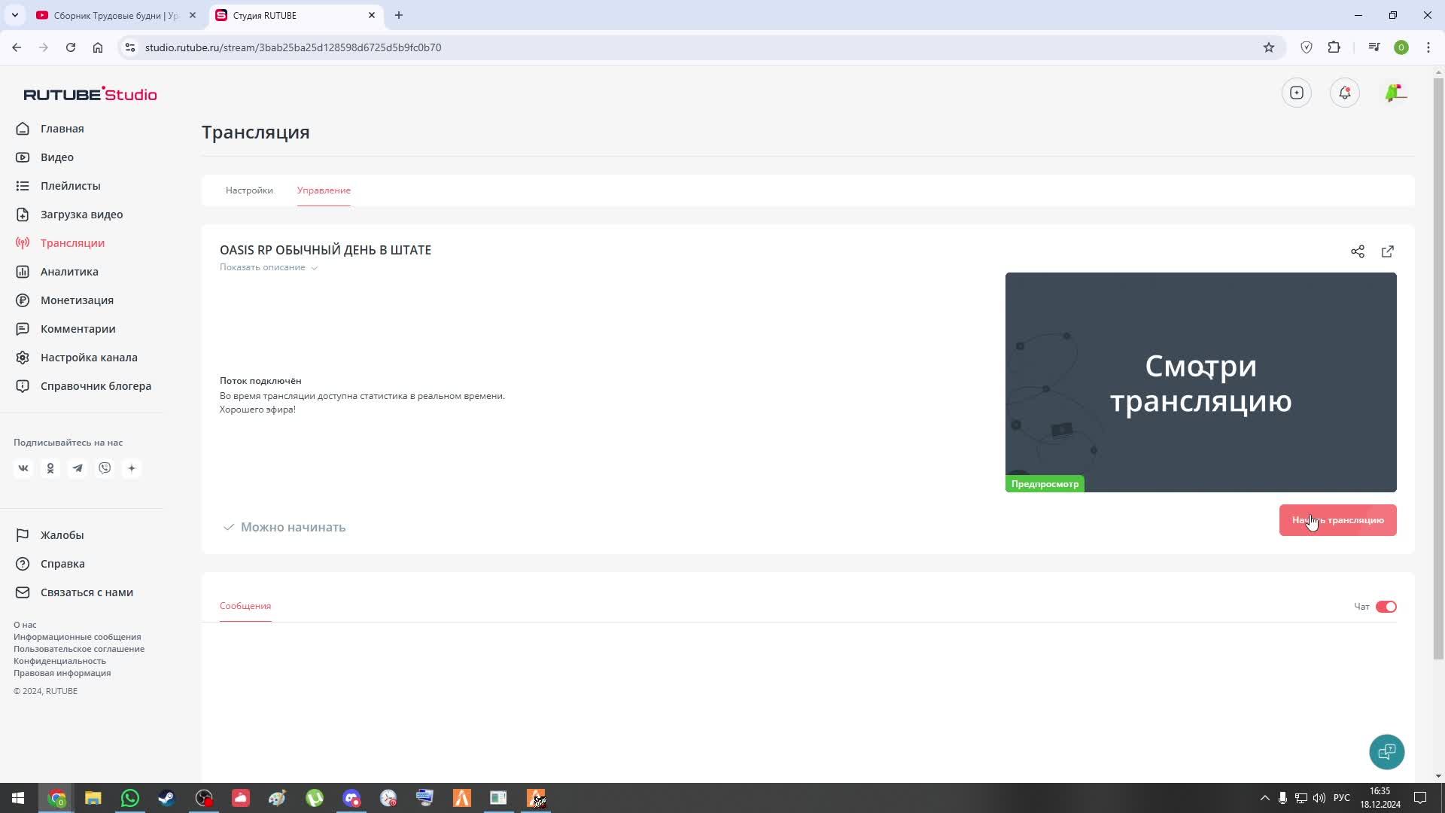Screen dimensions: 1445x813
Task: Expand Показать описание section
Action: click(x=268, y=267)
